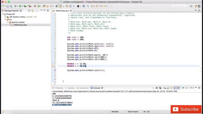Viewport: 203px width, 114px height.
Task: Click the Save All icon
Action: click(x=11, y=6)
